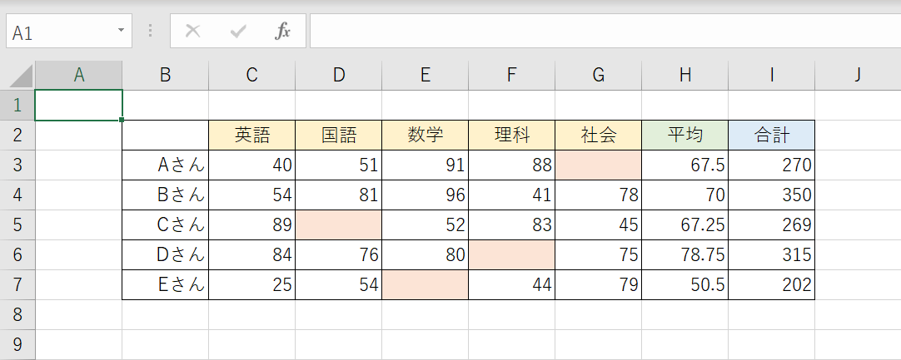The height and width of the screenshot is (360, 901).
Task: Click the formula bar input area
Action: click(x=600, y=32)
